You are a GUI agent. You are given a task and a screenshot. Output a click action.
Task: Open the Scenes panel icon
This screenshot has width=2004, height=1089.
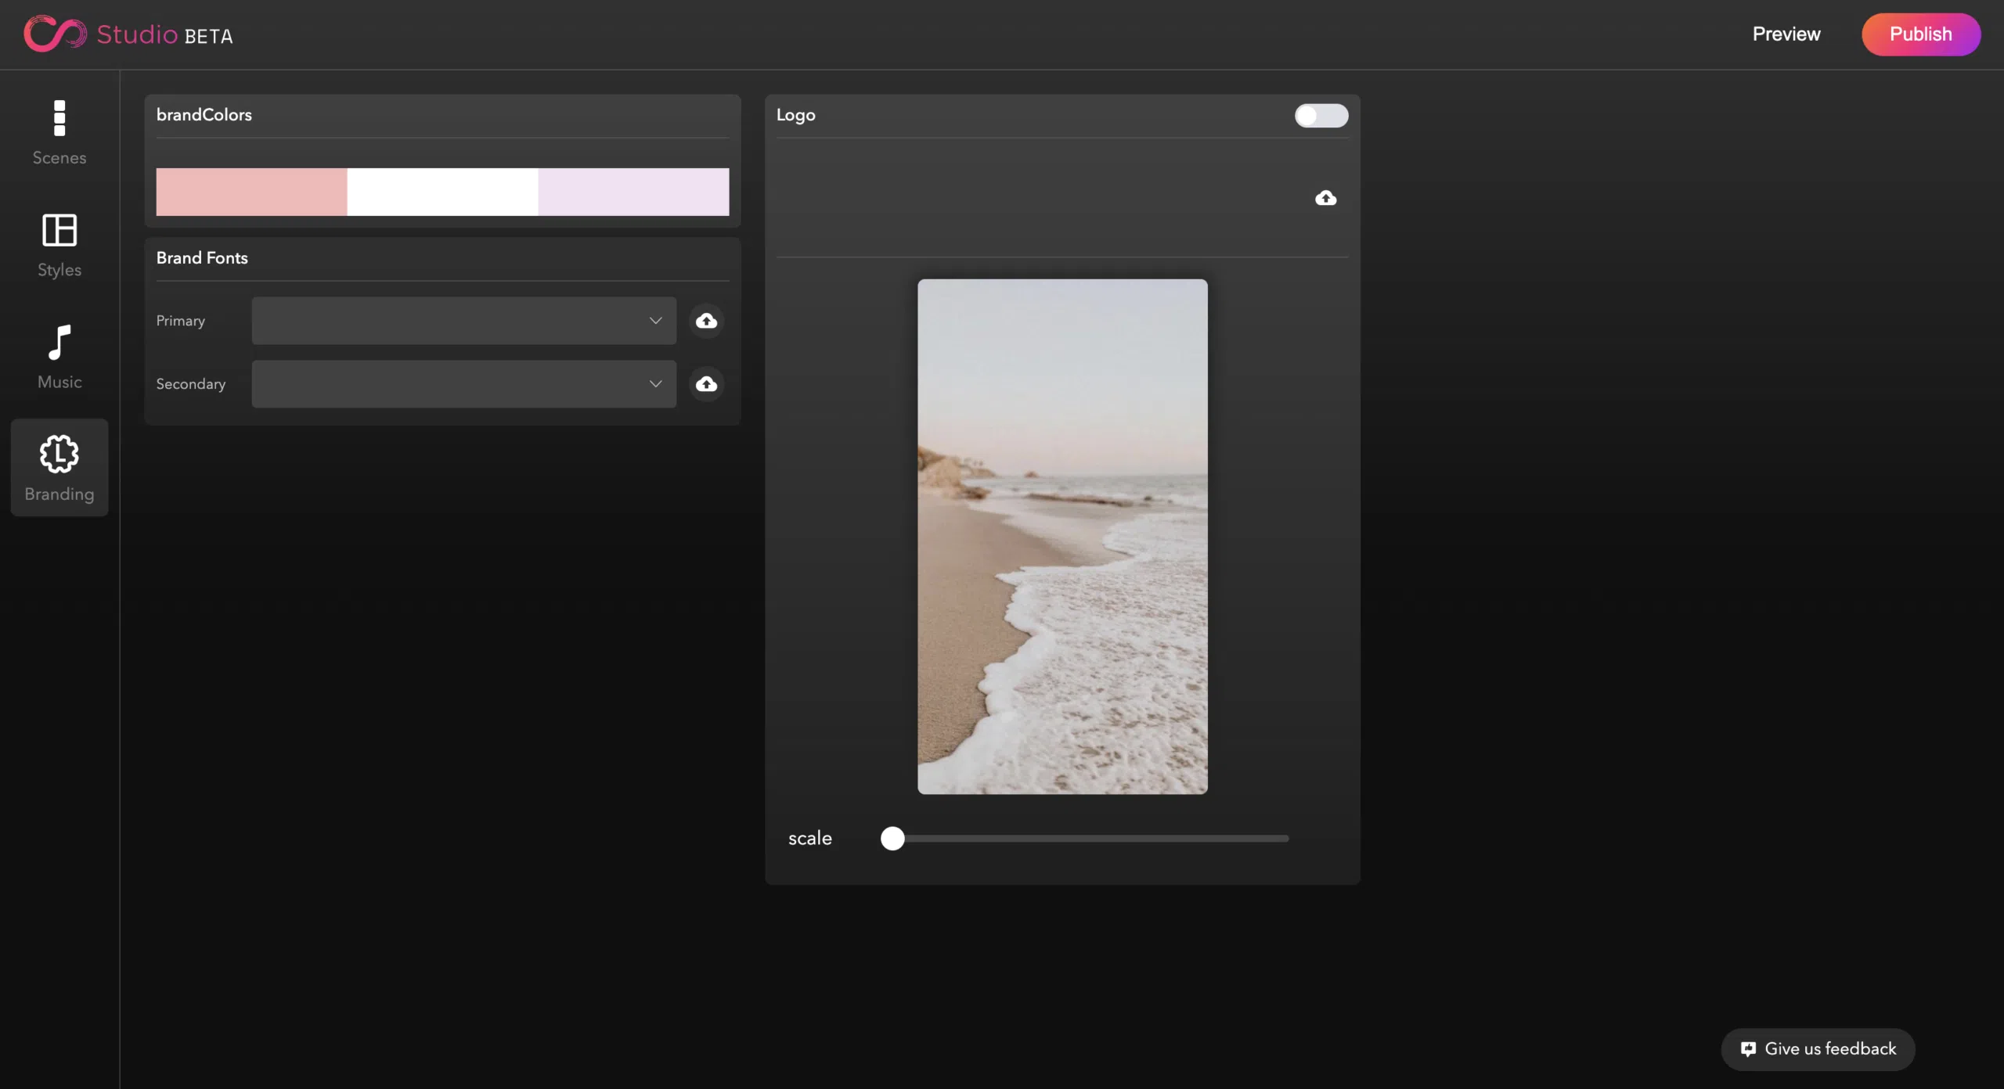59,118
